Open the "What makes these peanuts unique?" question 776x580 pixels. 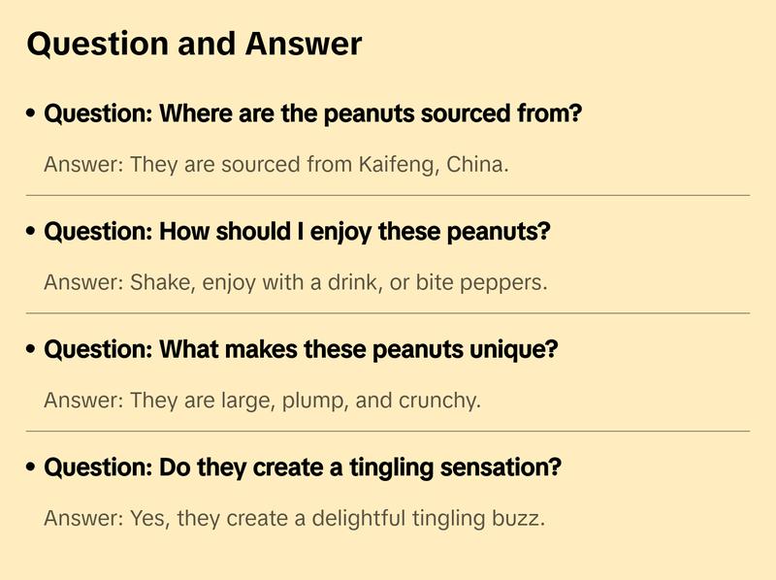click(x=301, y=350)
